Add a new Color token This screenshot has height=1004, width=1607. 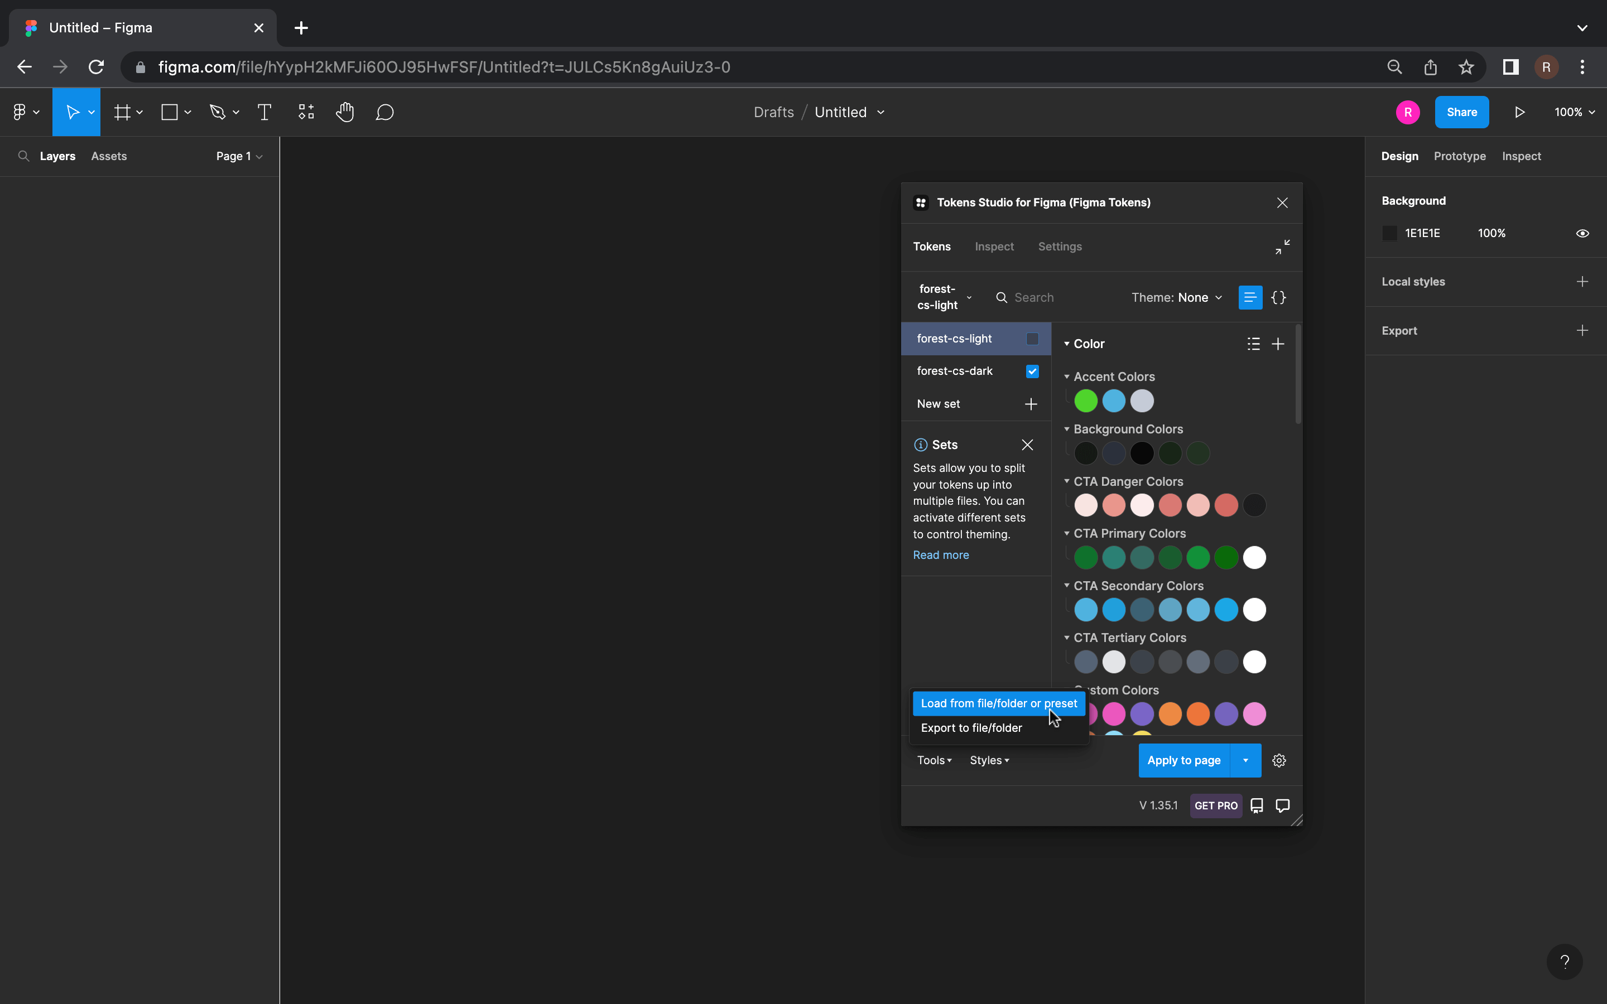[x=1278, y=344]
